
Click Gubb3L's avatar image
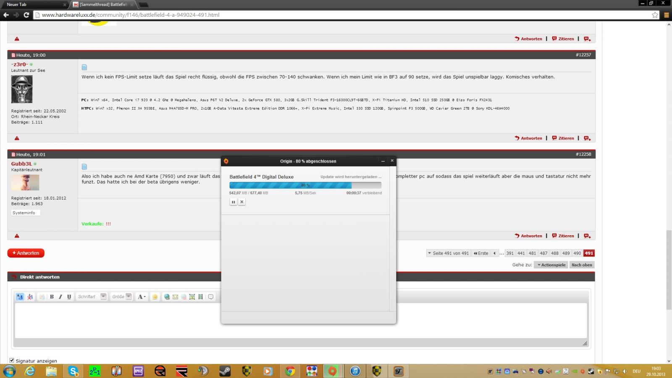[25, 182]
